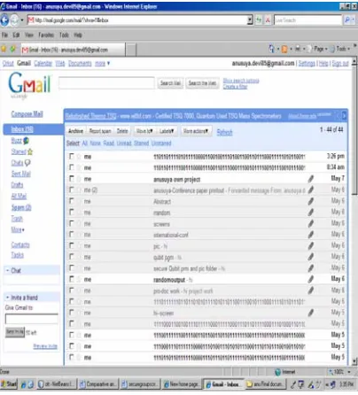Open the Help menu in IE menu bar
Image resolution: width=358 pixels, height=395 pixels.
[78, 35]
